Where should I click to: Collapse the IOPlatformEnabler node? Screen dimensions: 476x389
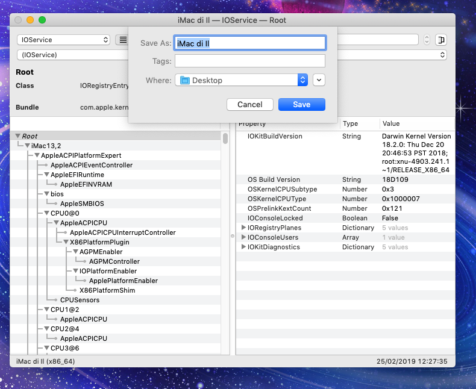click(x=75, y=270)
